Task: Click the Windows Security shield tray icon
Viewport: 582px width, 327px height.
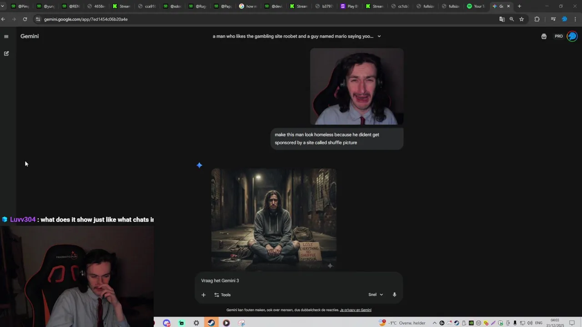Action: (501, 323)
